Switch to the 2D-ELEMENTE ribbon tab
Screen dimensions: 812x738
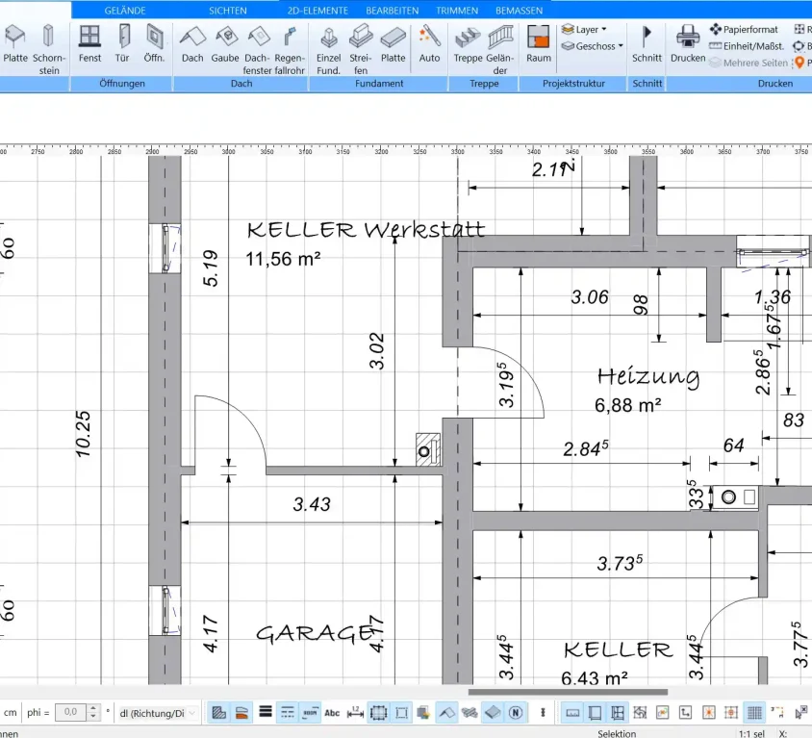(x=317, y=11)
